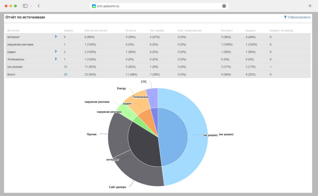
Task: Expand the интернет source row
Action: point(56,37)
